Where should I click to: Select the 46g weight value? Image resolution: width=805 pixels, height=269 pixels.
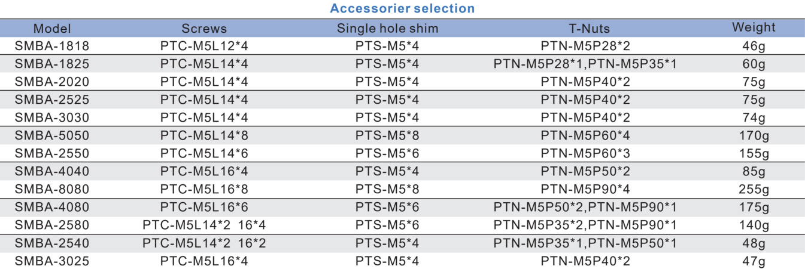coord(754,46)
